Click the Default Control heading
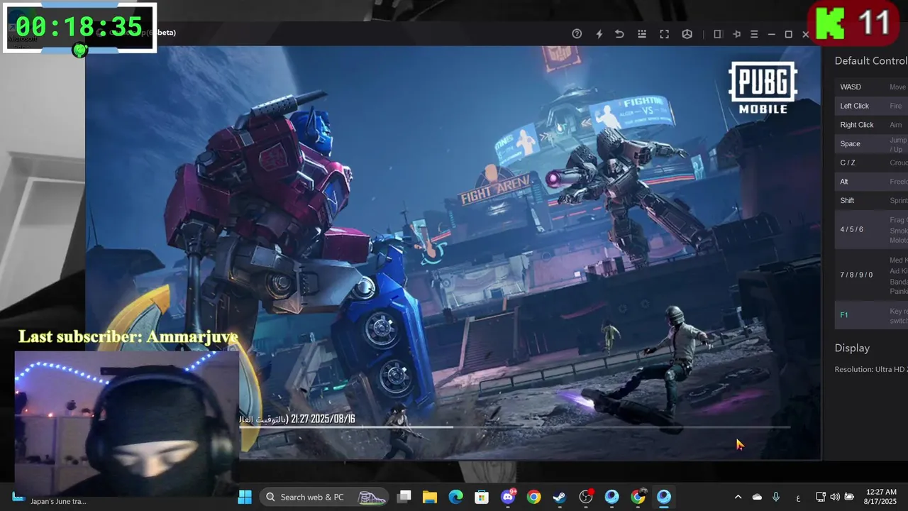The height and width of the screenshot is (511, 908). point(871,61)
